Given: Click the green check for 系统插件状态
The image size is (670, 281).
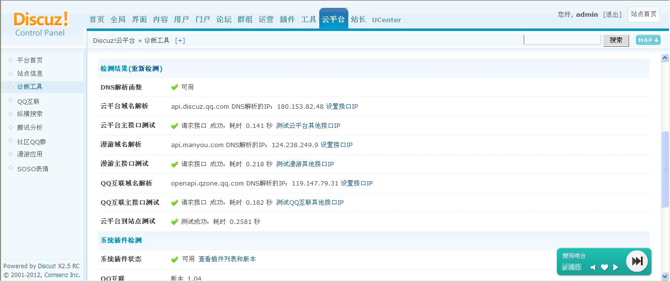Looking at the screenshot, I should click(x=174, y=259).
